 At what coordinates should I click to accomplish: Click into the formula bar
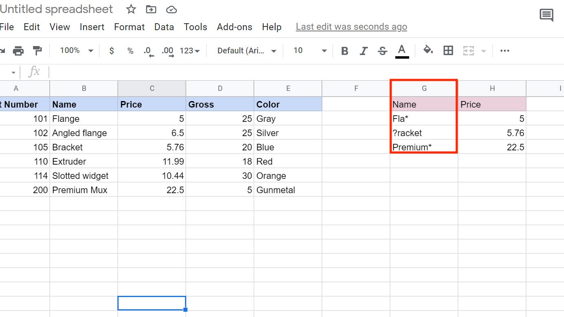[306, 72]
